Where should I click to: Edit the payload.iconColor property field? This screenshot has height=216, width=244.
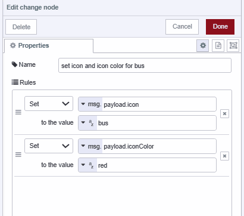tap(159, 146)
